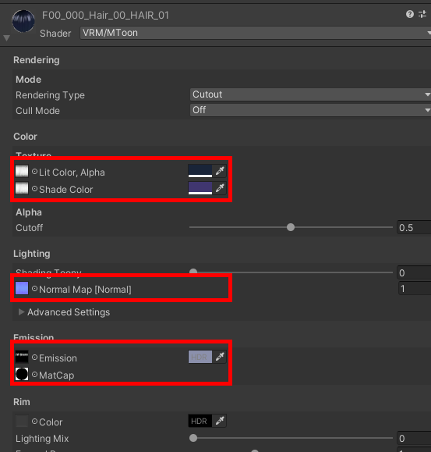Open the material preset settings icon
431x452 pixels.
[422, 14]
